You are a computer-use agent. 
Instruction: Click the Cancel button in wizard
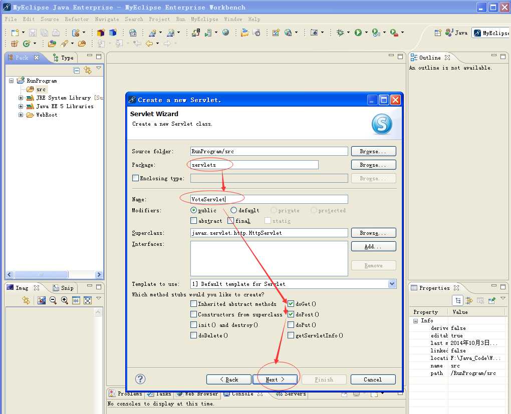(373, 379)
